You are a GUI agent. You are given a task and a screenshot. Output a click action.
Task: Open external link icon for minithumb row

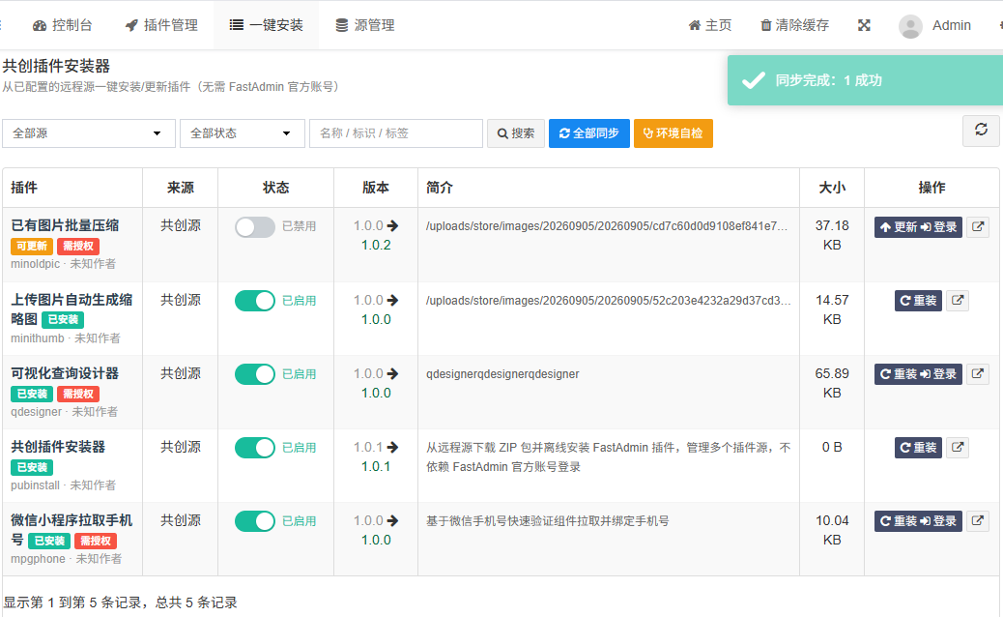tap(957, 300)
